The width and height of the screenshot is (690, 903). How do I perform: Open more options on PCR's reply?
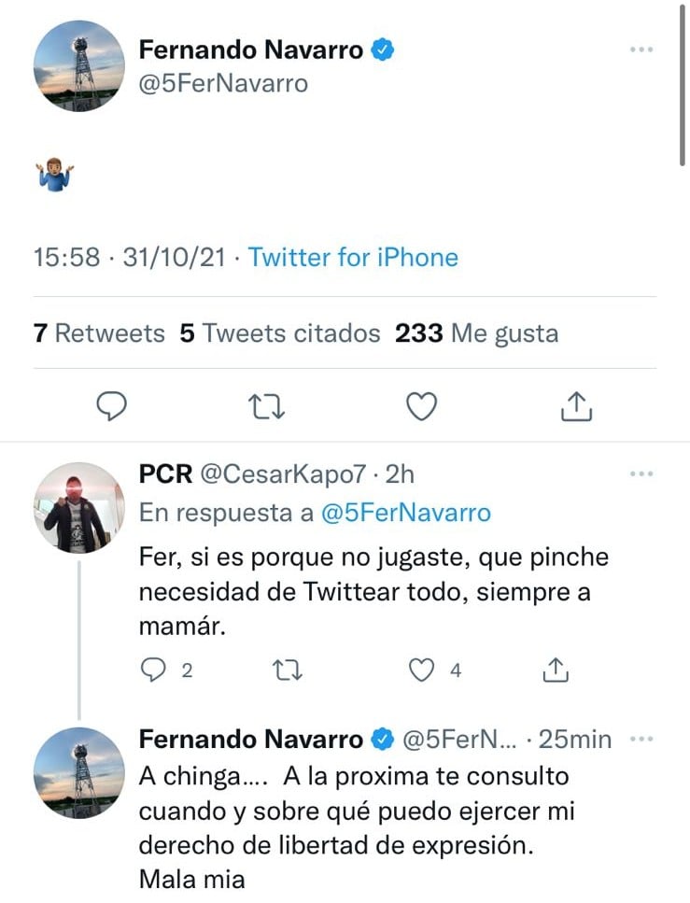(641, 474)
